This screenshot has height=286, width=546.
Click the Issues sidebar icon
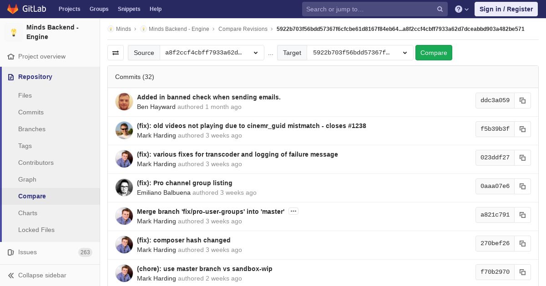coord(11,252)
